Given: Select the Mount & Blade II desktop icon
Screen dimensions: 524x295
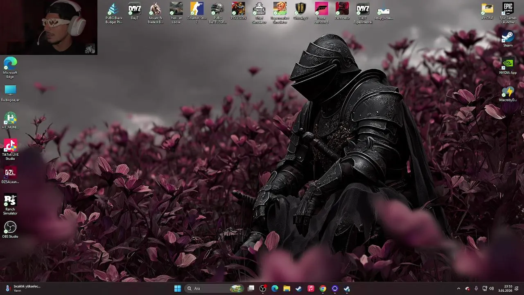Looking at the screenshot, I should [x=155, y=13].
